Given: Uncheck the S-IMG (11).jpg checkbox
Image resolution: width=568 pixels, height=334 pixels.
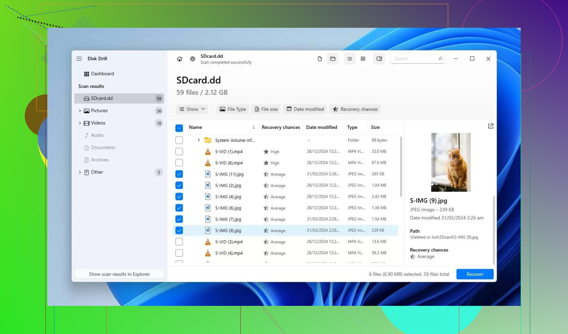Looking at the screenshot, I should point(179,174).
